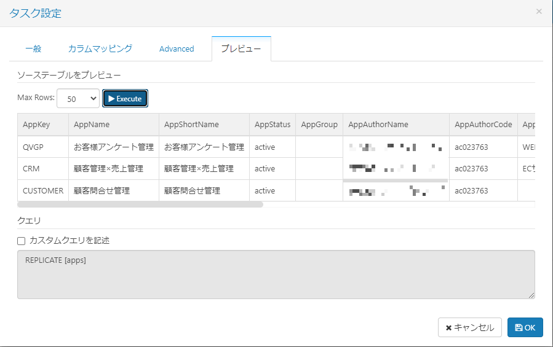Select the プレビュー tab
This screenshot has width=553, height=347.
coord(241,49)
